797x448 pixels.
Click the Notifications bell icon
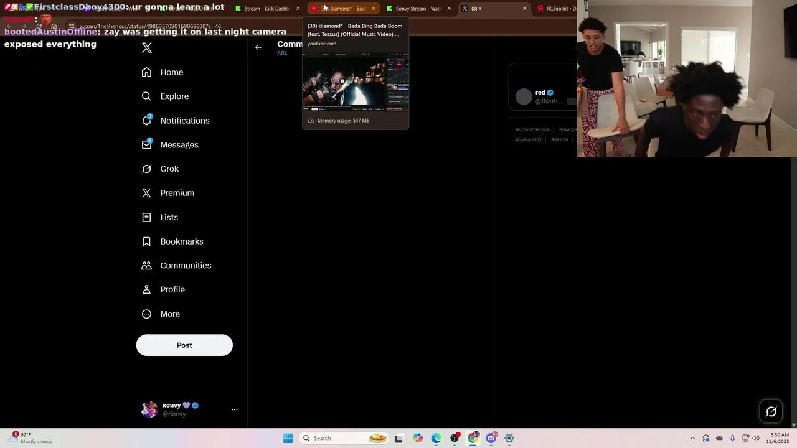(x=146, y=121)
